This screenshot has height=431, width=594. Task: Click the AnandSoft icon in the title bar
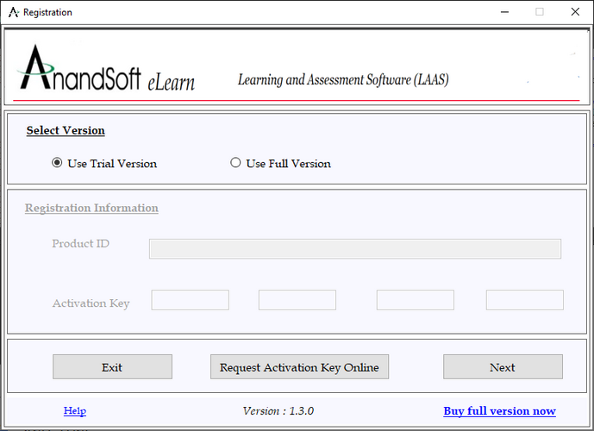tap(13, 12)
